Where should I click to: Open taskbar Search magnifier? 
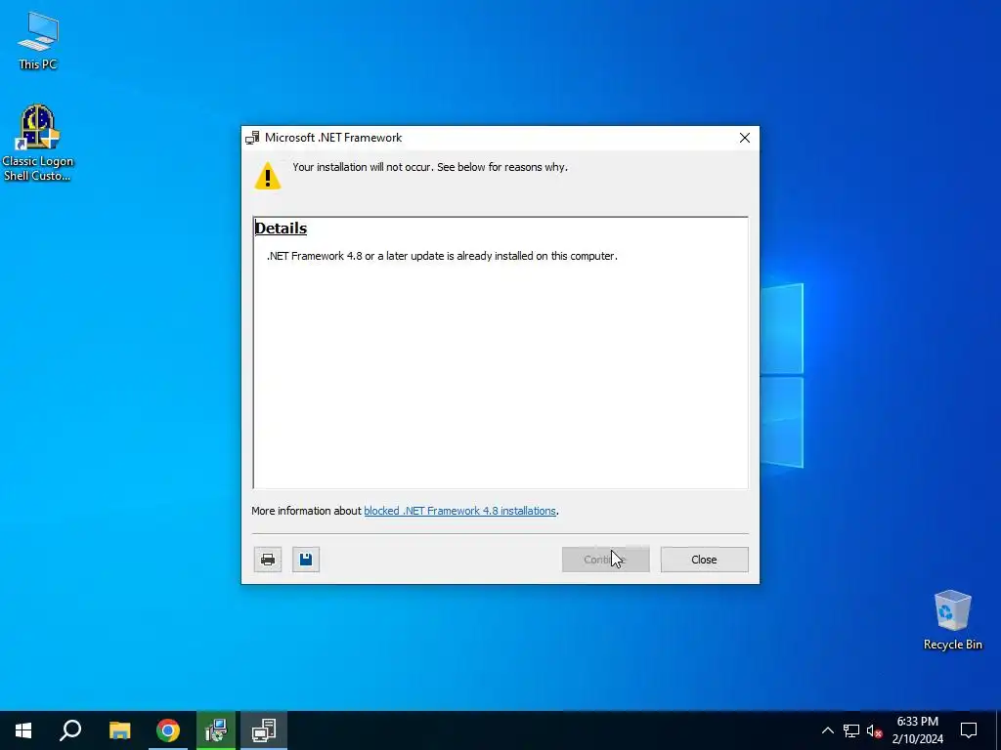click(x=70, y=730)
